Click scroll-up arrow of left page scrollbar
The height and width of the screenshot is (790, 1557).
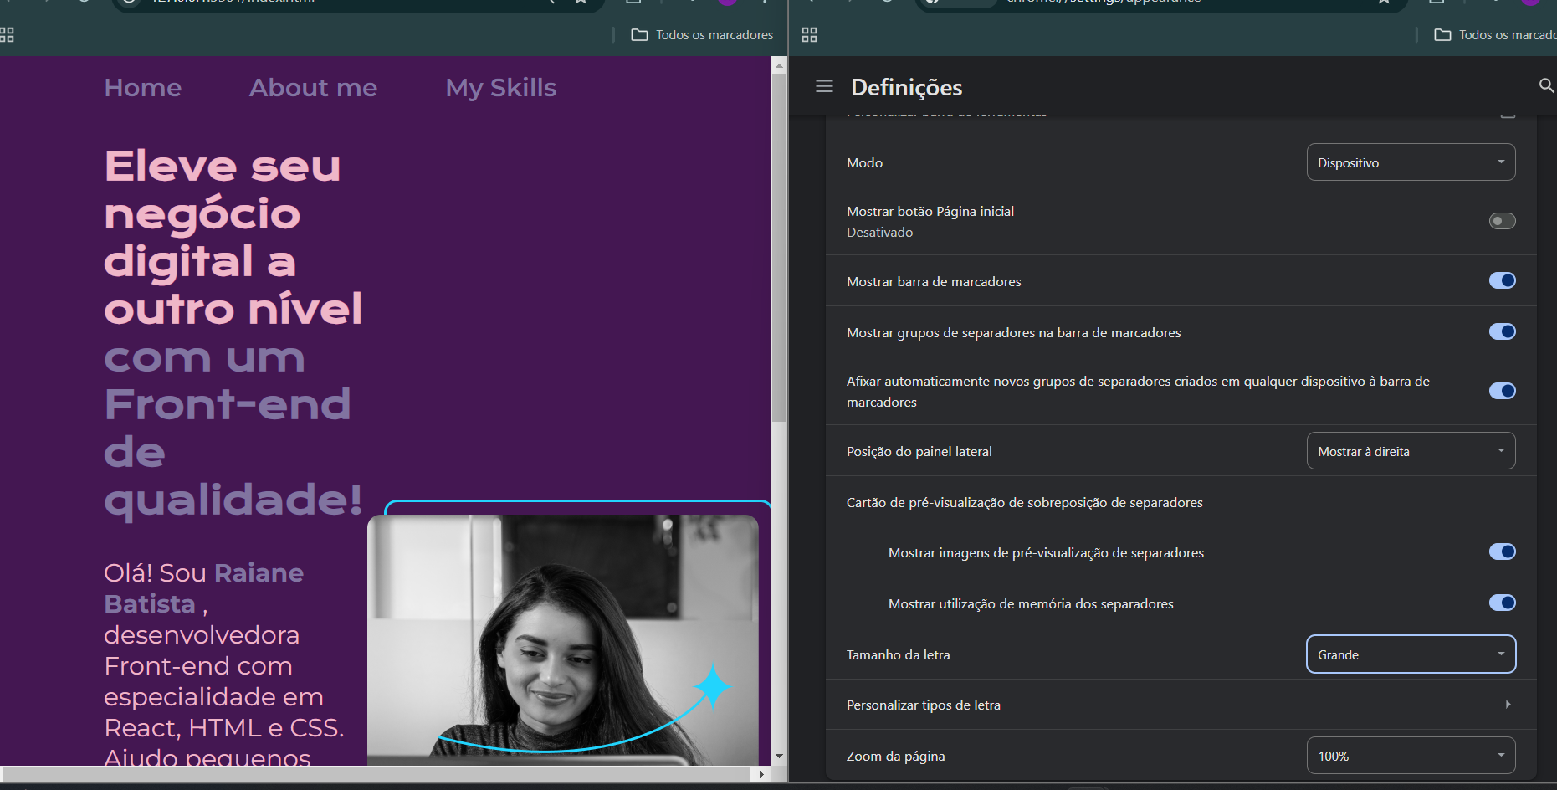pyautogui.click(x=779, y=64)
